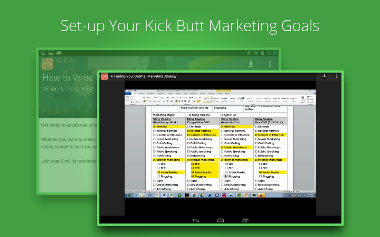380x237 pixels.
Task: Switch to the Insert ribbon tab
Action: pos(142,93)
